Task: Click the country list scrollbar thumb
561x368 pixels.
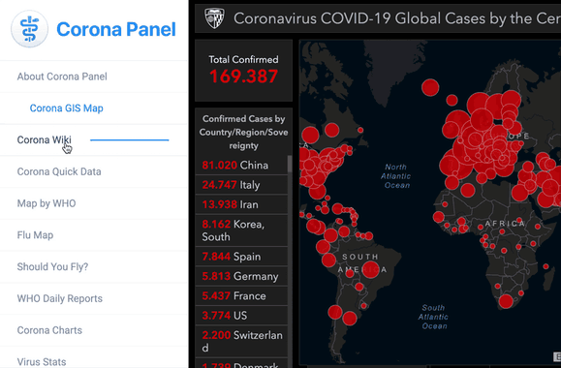Action: 290,164
